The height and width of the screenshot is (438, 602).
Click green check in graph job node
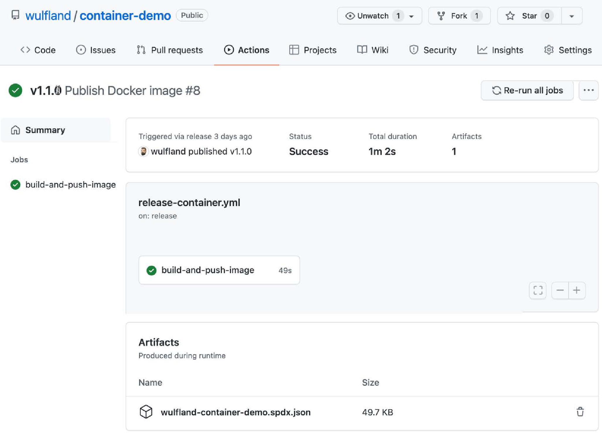151,270
